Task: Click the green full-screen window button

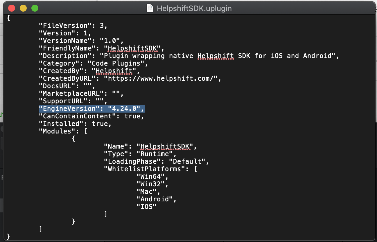Action: click(35, 8)
